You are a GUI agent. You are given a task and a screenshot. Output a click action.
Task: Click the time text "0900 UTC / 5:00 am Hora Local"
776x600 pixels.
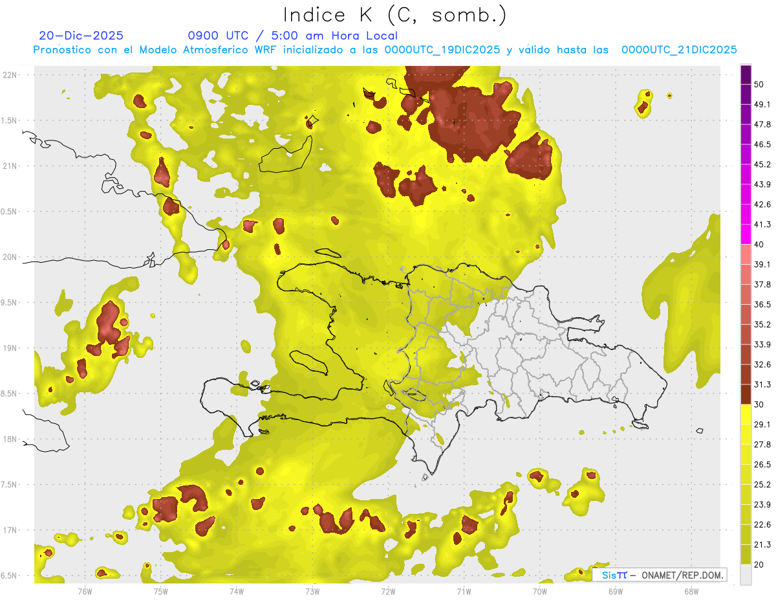293,36
